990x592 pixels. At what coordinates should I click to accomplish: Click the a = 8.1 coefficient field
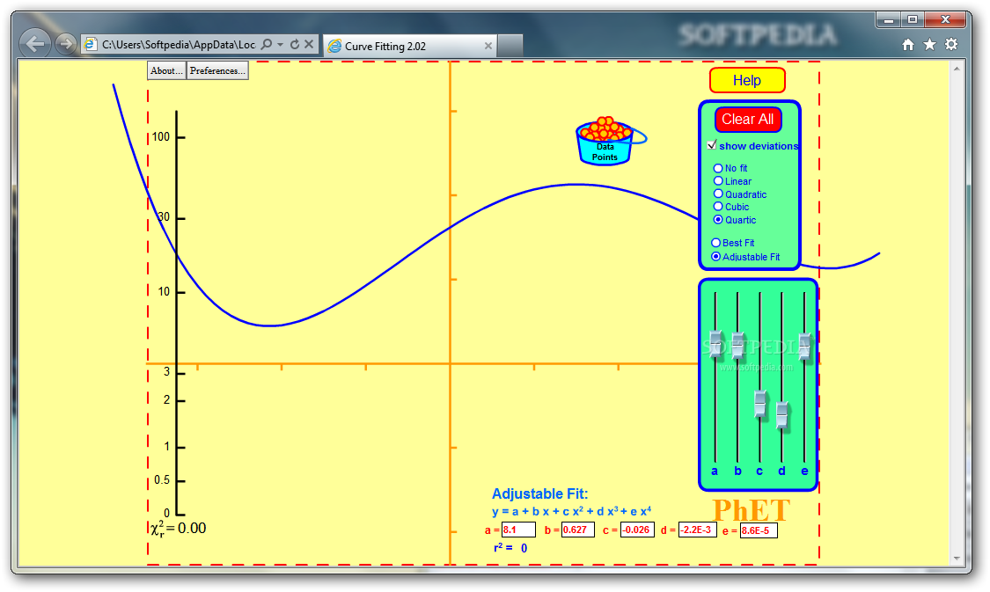click(x=518, y=530)
